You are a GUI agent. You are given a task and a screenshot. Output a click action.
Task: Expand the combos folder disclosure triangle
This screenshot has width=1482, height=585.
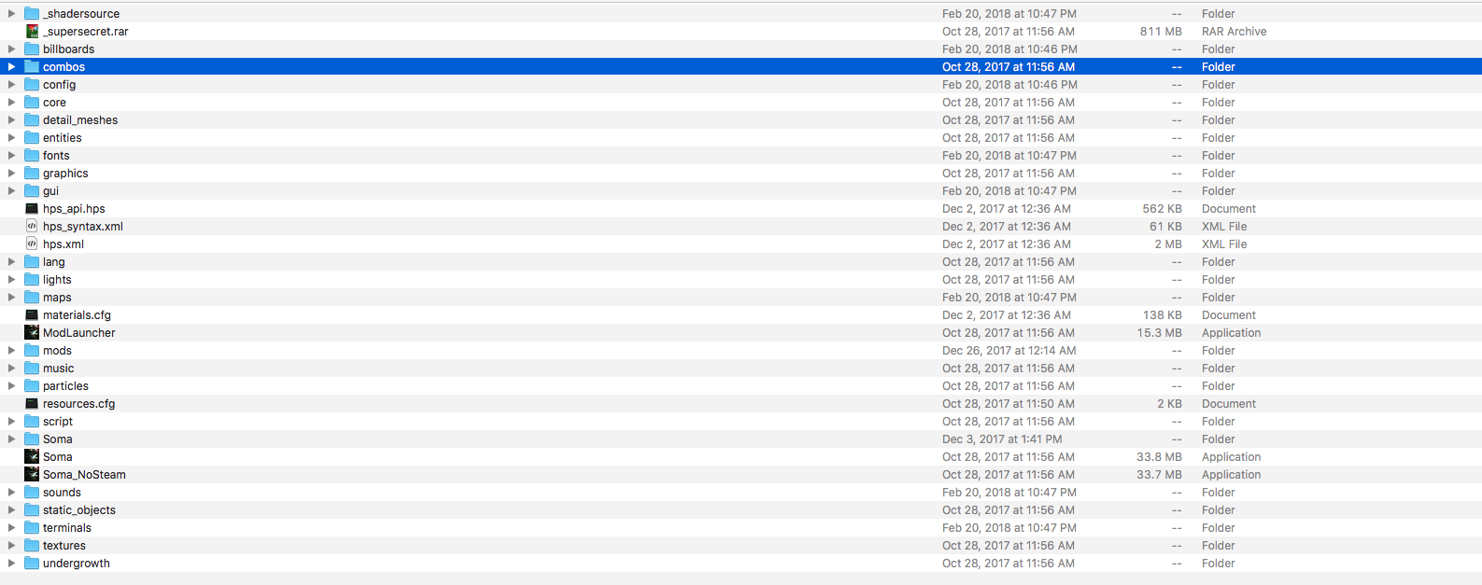coord(11,67)
